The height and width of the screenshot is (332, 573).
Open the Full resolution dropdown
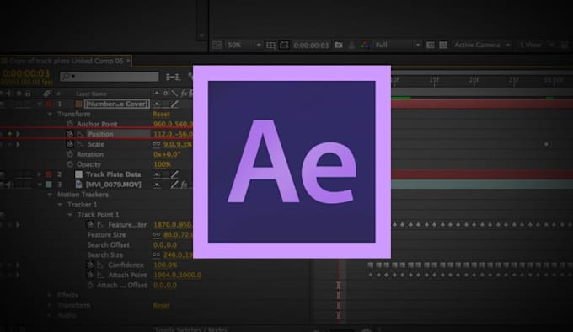[x=398, y=45]
